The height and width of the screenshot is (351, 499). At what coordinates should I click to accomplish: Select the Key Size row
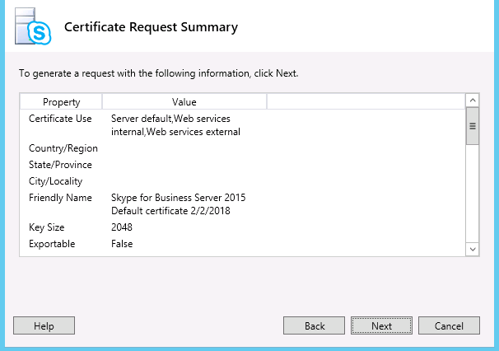[x=242, y=227]
